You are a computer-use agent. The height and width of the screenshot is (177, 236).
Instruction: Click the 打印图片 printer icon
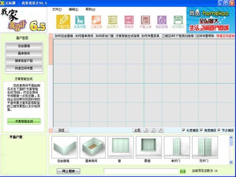pos(178,22)
